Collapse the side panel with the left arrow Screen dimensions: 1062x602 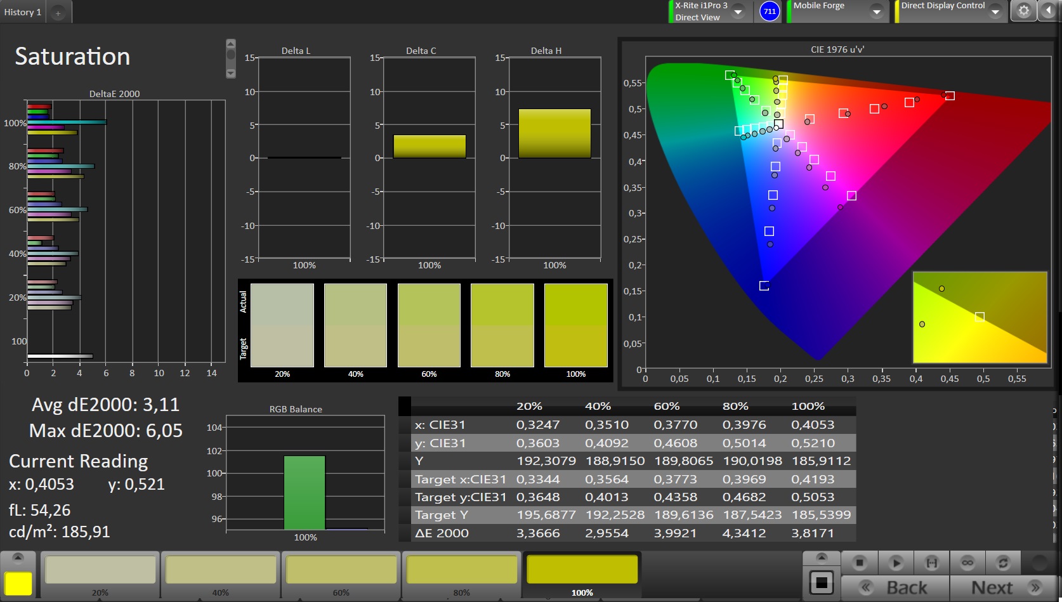(x=1047, y=11)
